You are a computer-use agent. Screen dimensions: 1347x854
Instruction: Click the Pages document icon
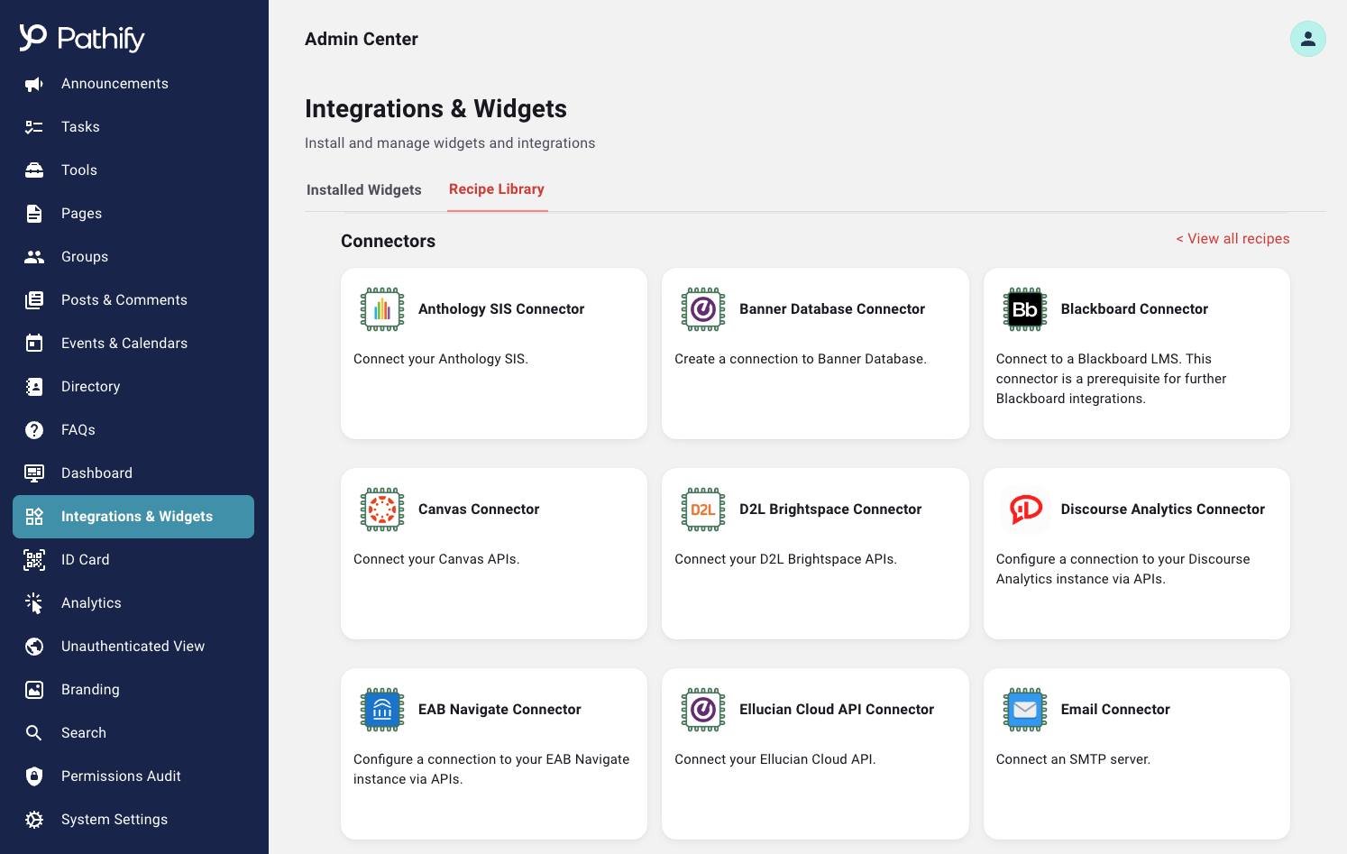[34, 214]
